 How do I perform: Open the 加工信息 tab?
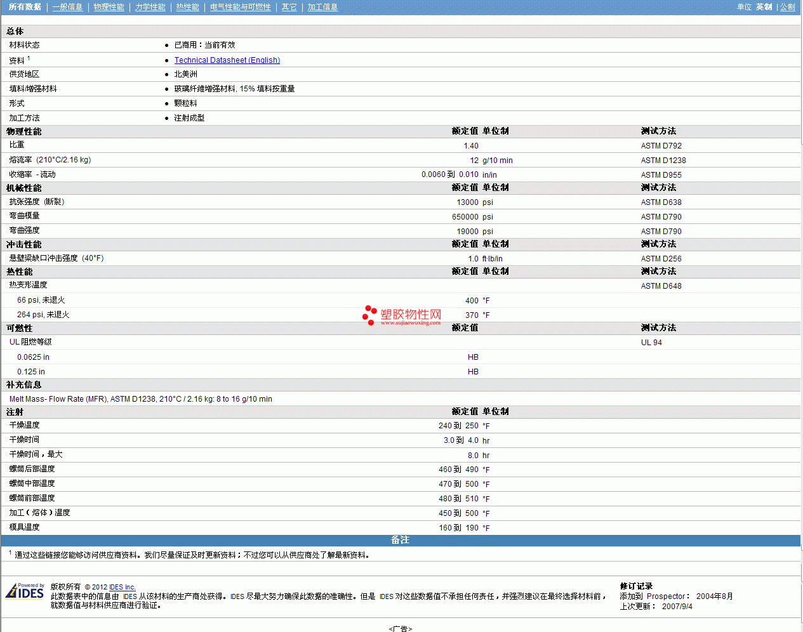(322, 7)
